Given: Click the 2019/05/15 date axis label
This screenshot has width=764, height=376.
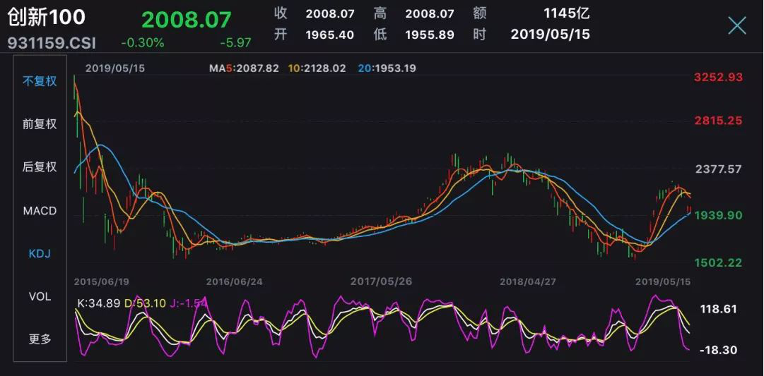Looking at the screenshot, I should pyautogui.click(x=662, y=281).
